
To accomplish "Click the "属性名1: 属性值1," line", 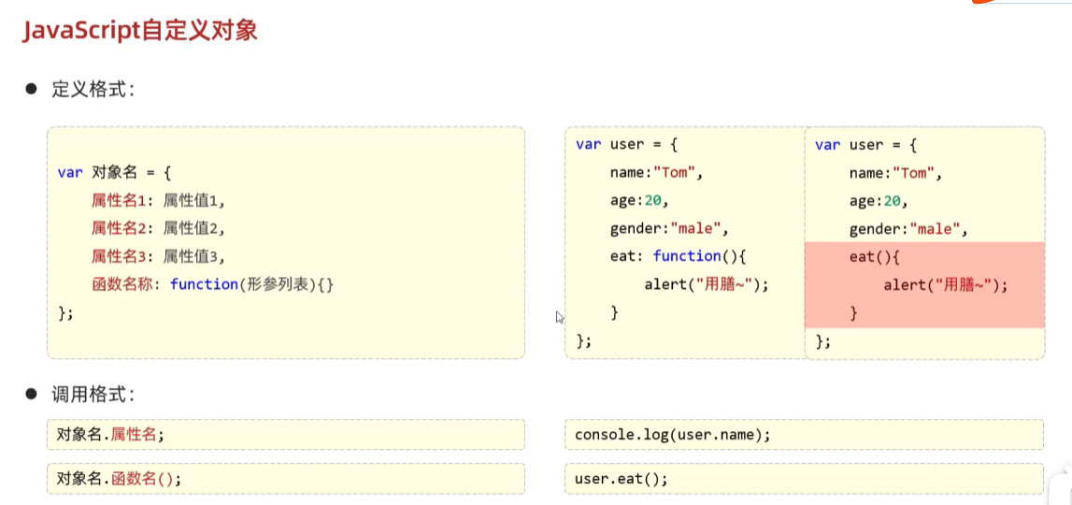I will click(159, 200).
